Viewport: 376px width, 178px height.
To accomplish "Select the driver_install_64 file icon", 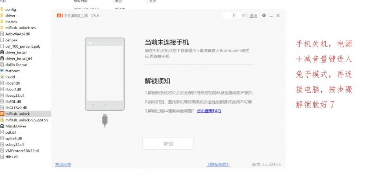I will tap(2, 59).
